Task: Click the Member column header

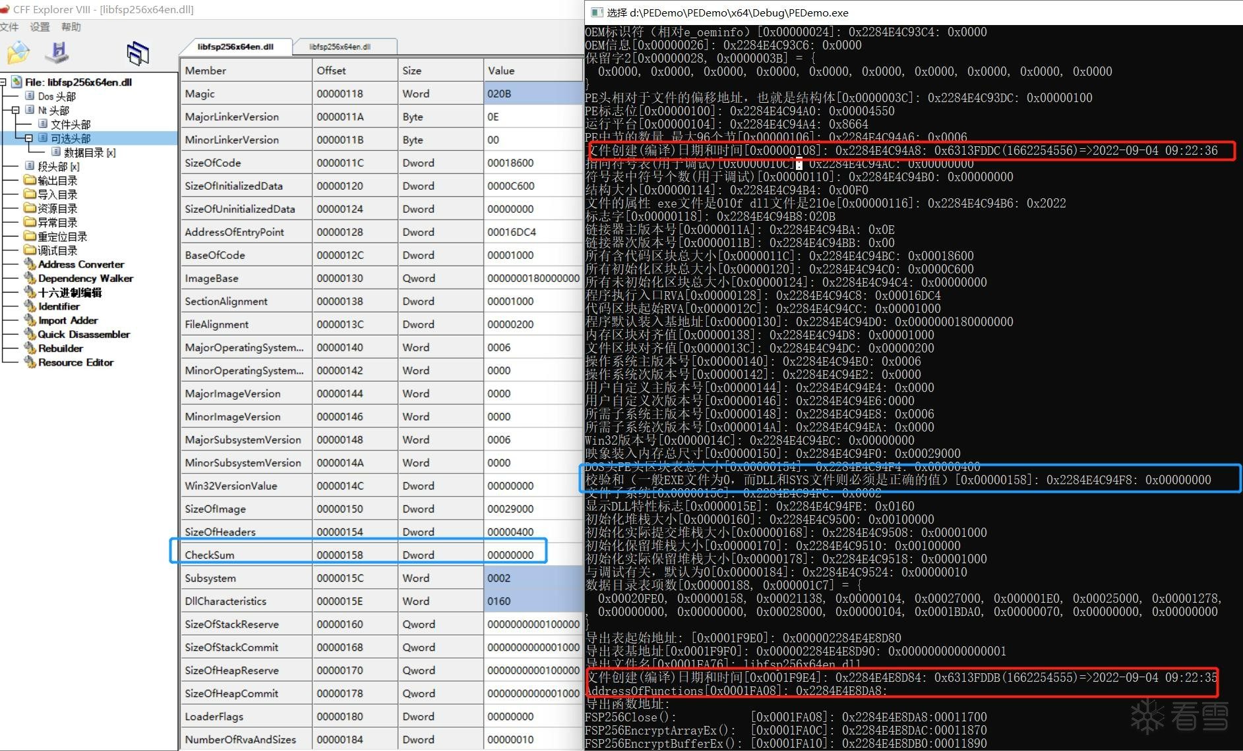Action: tap(247, 70)
